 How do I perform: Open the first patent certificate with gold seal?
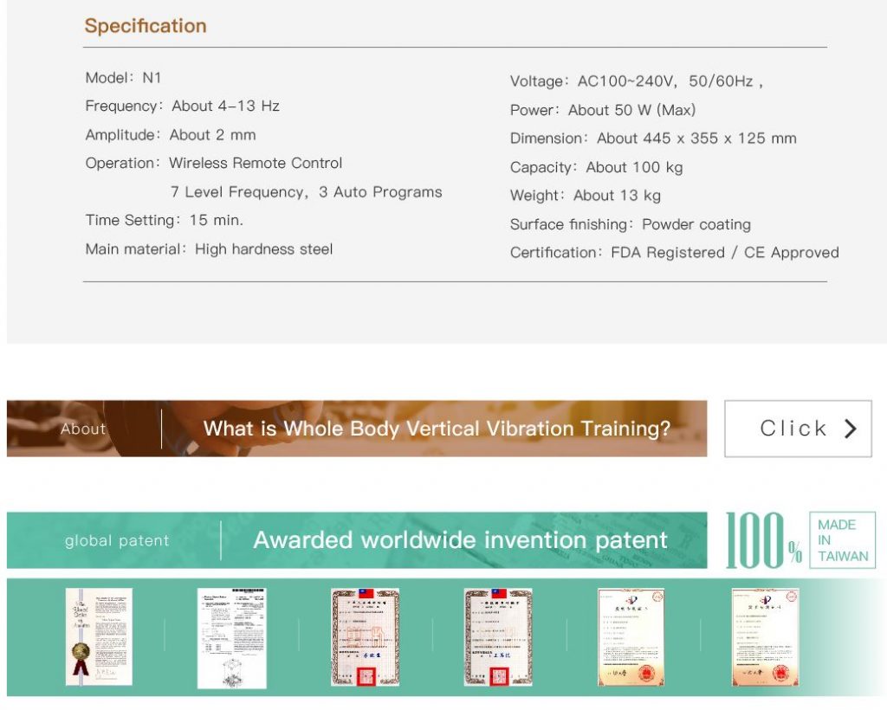[99, 637]
